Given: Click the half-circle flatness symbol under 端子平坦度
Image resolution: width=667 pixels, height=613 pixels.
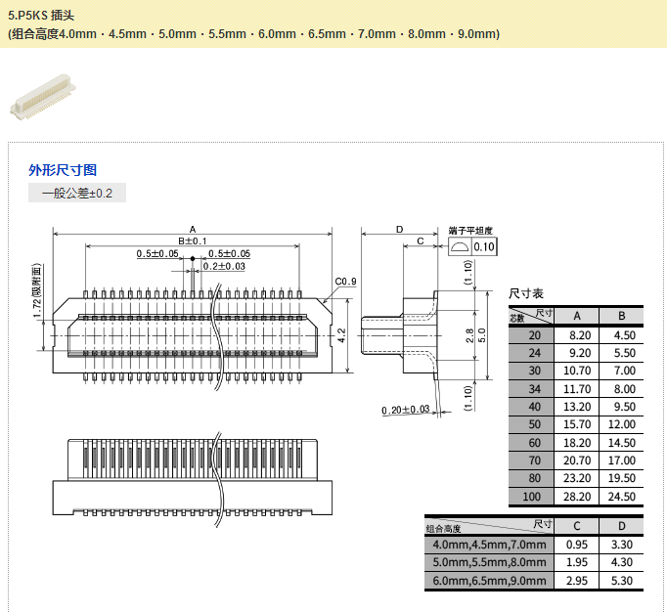Looking at the screenshot, I should (459, 246).
